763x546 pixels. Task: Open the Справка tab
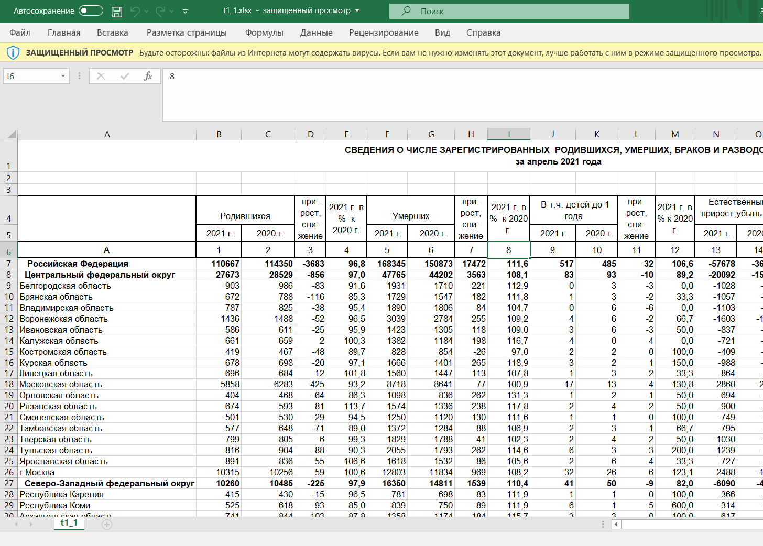tap(483, 32)
